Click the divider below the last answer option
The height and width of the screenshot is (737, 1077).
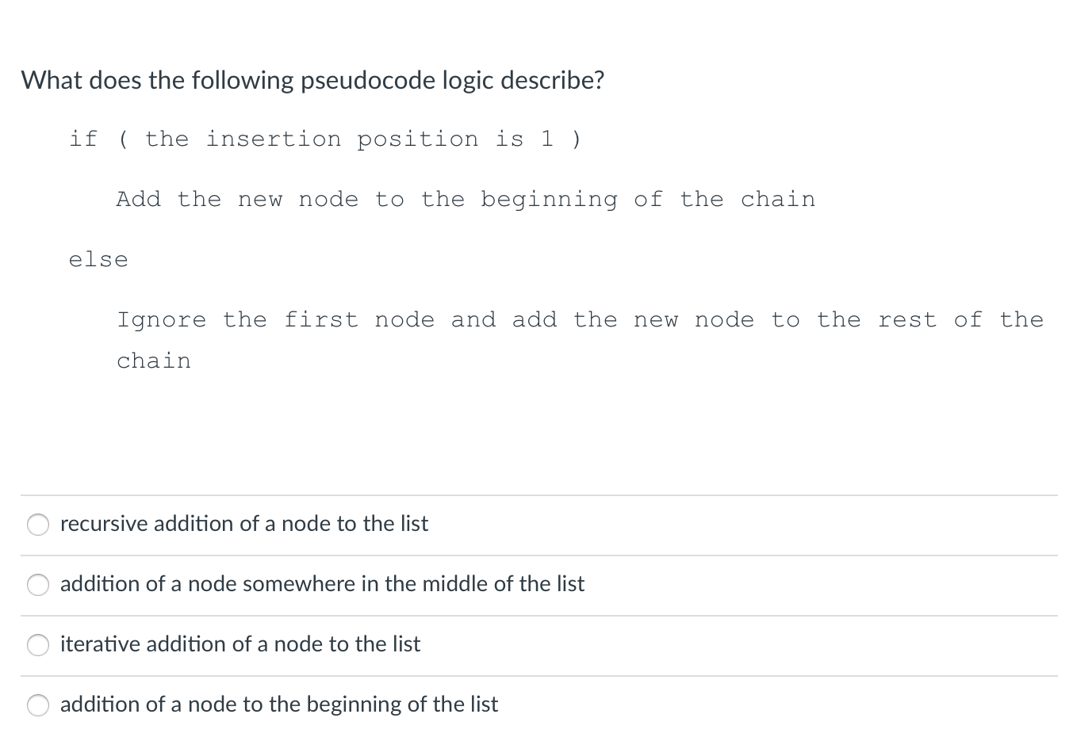tap(538, 733)
